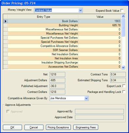Toggle the Package and Handling Lock checkbox
The image size is (129, 133).
click(124, 92)
